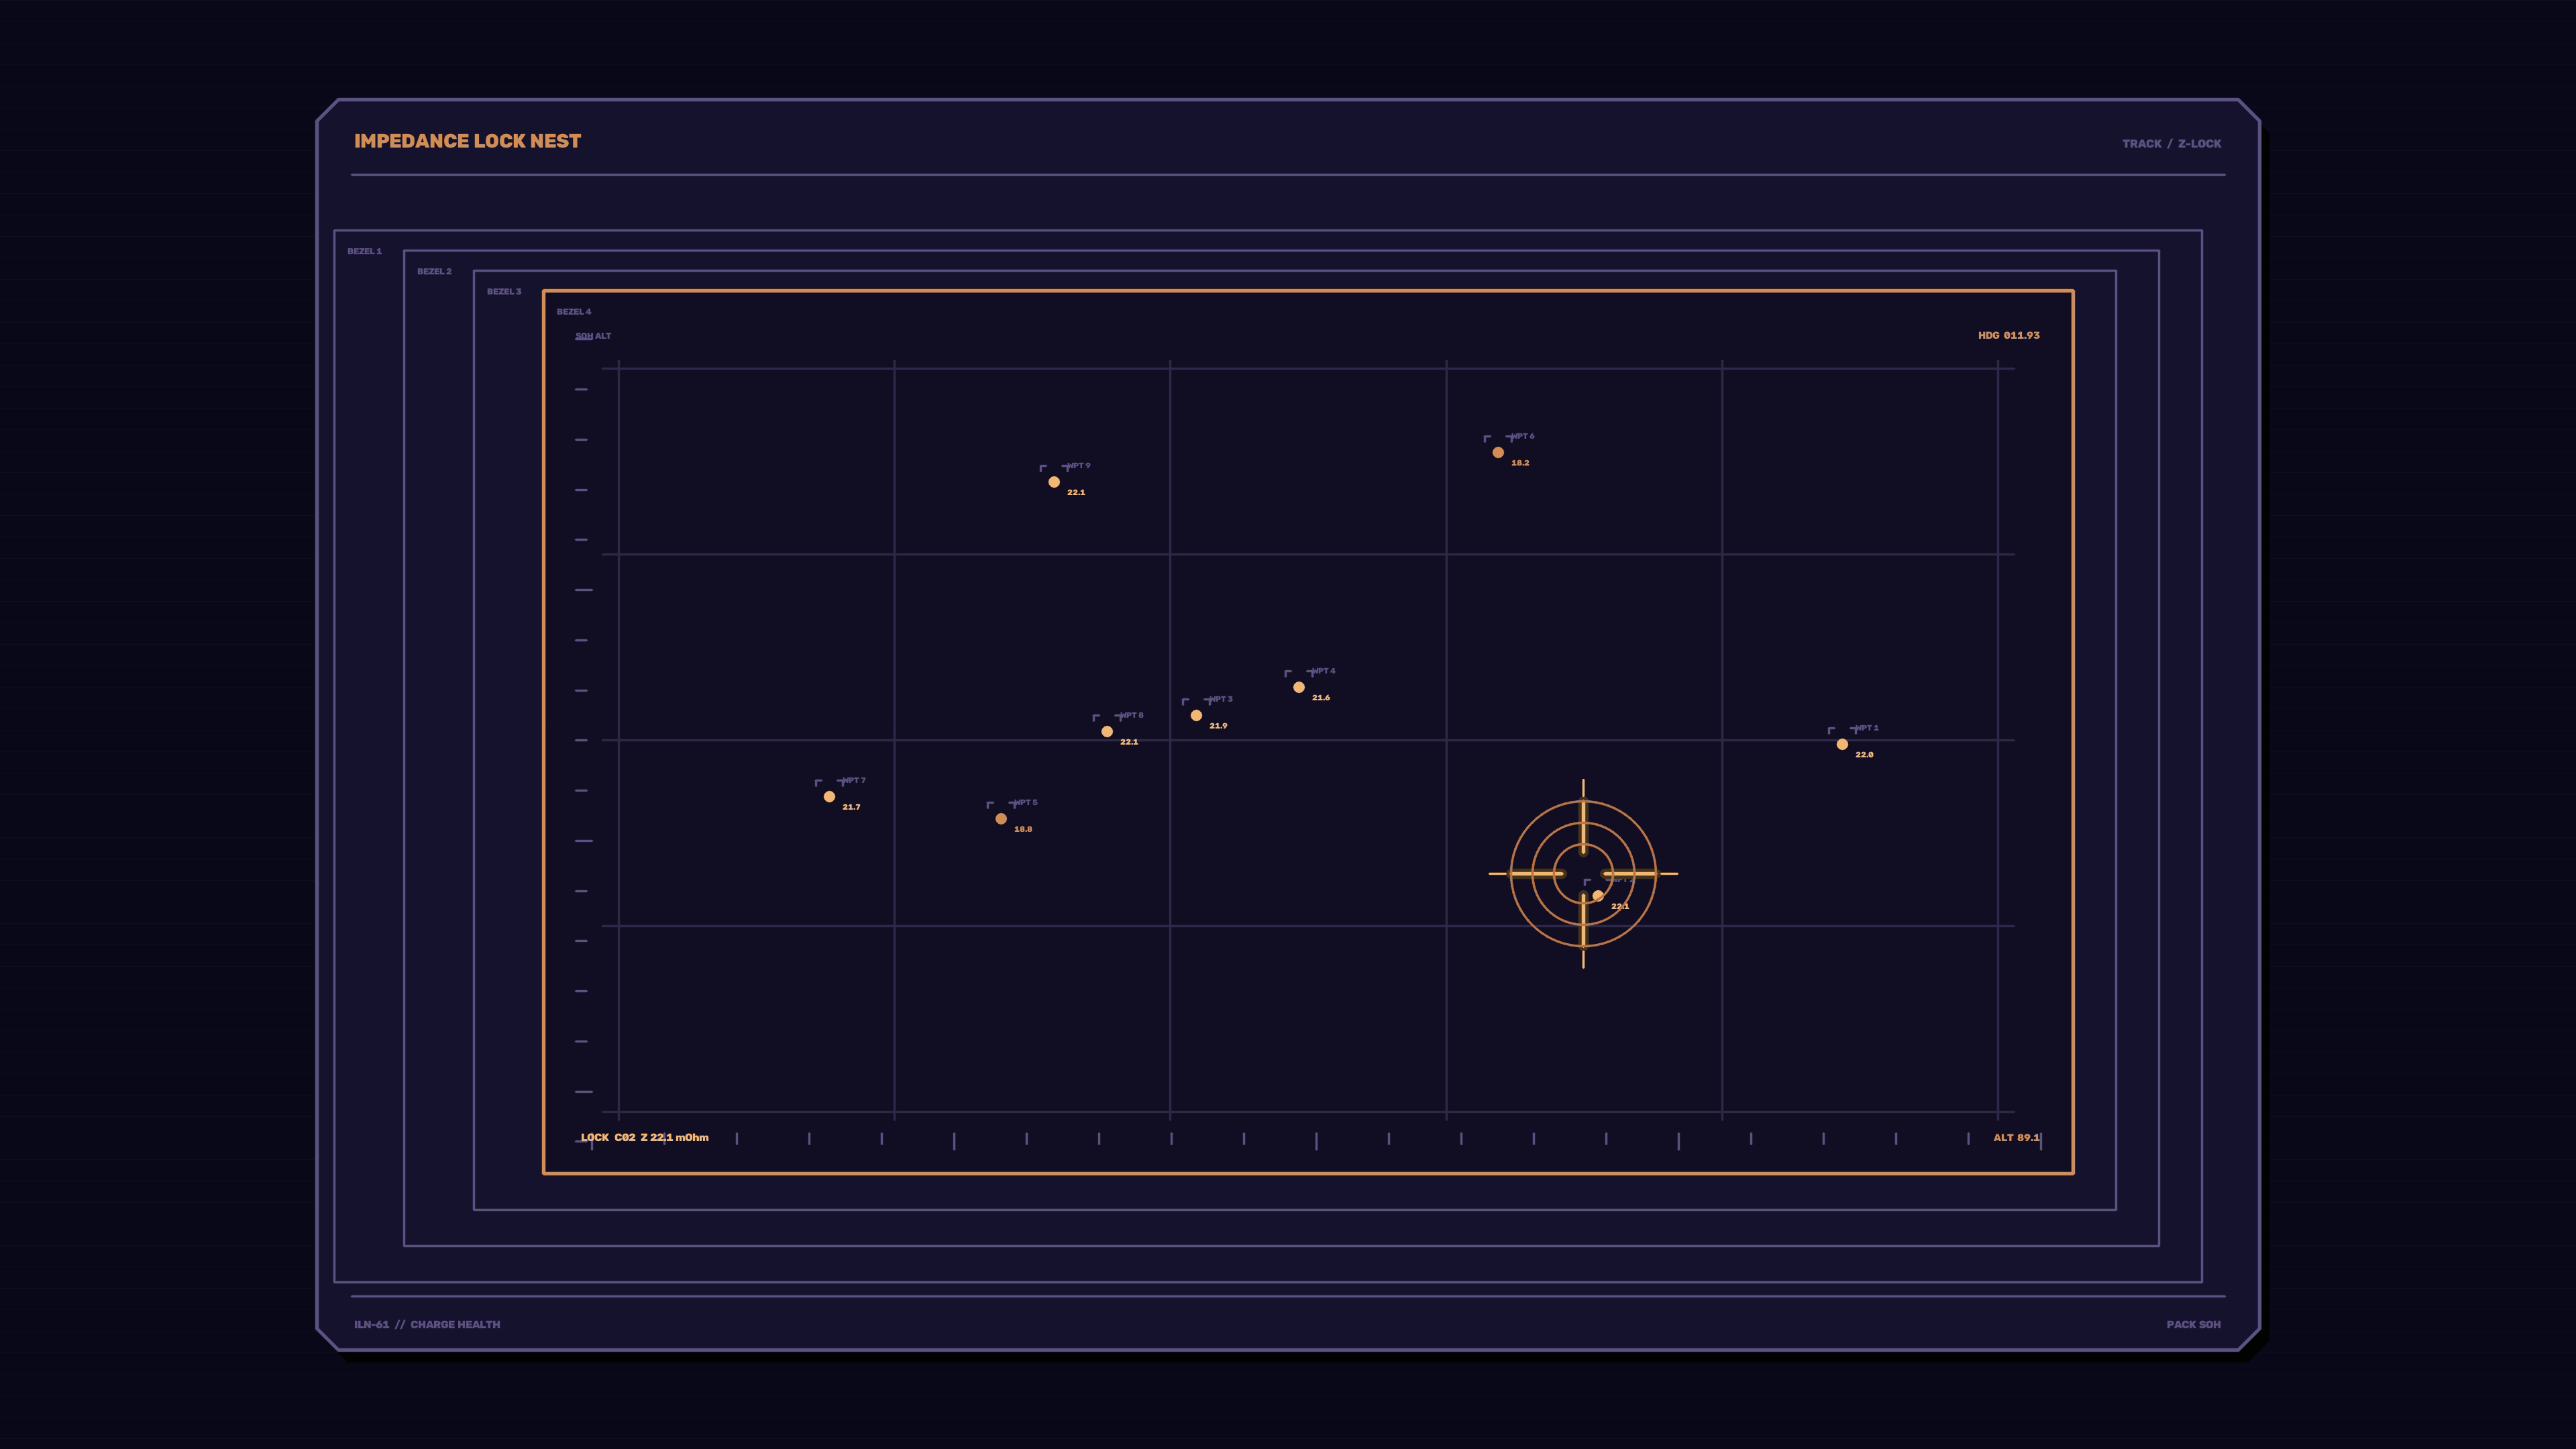Click the "WPT 6" label

click(x=1522, y=437)
